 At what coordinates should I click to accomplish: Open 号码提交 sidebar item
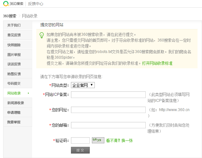point(17,83)
